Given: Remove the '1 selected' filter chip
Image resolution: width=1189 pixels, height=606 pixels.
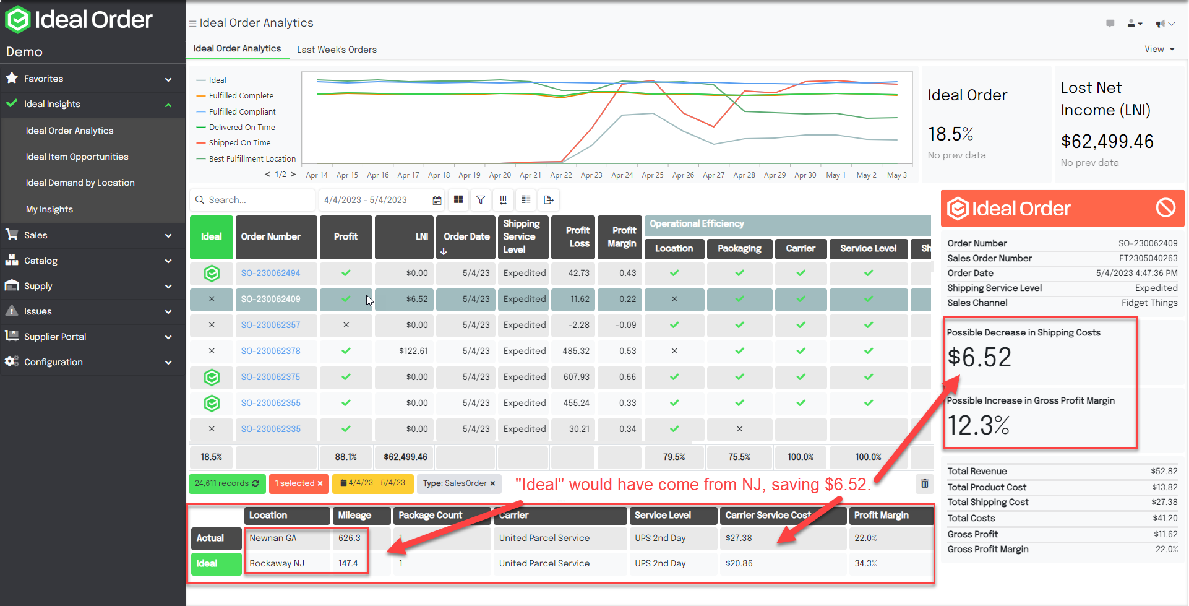Looking at the screenshot, I should (x=320, y=483).
